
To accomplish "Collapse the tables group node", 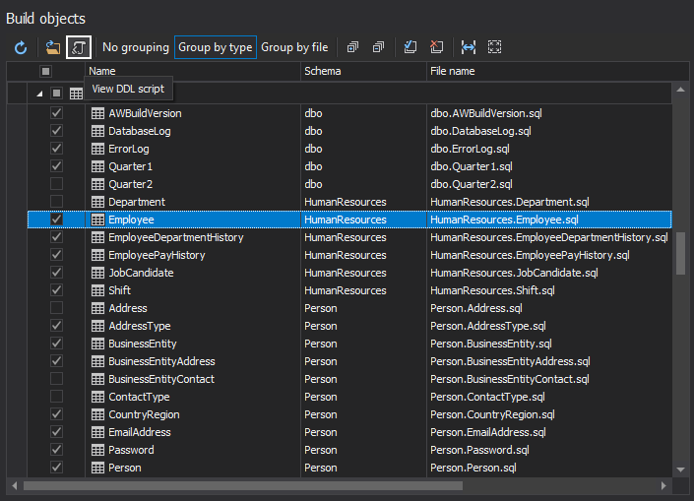I will [x=40, y=94].
